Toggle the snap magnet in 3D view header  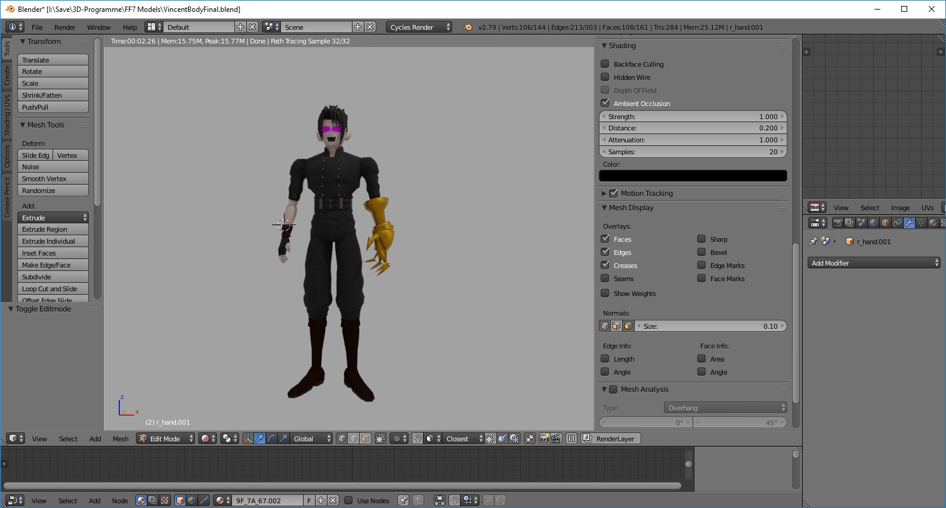tap(418, 438)
